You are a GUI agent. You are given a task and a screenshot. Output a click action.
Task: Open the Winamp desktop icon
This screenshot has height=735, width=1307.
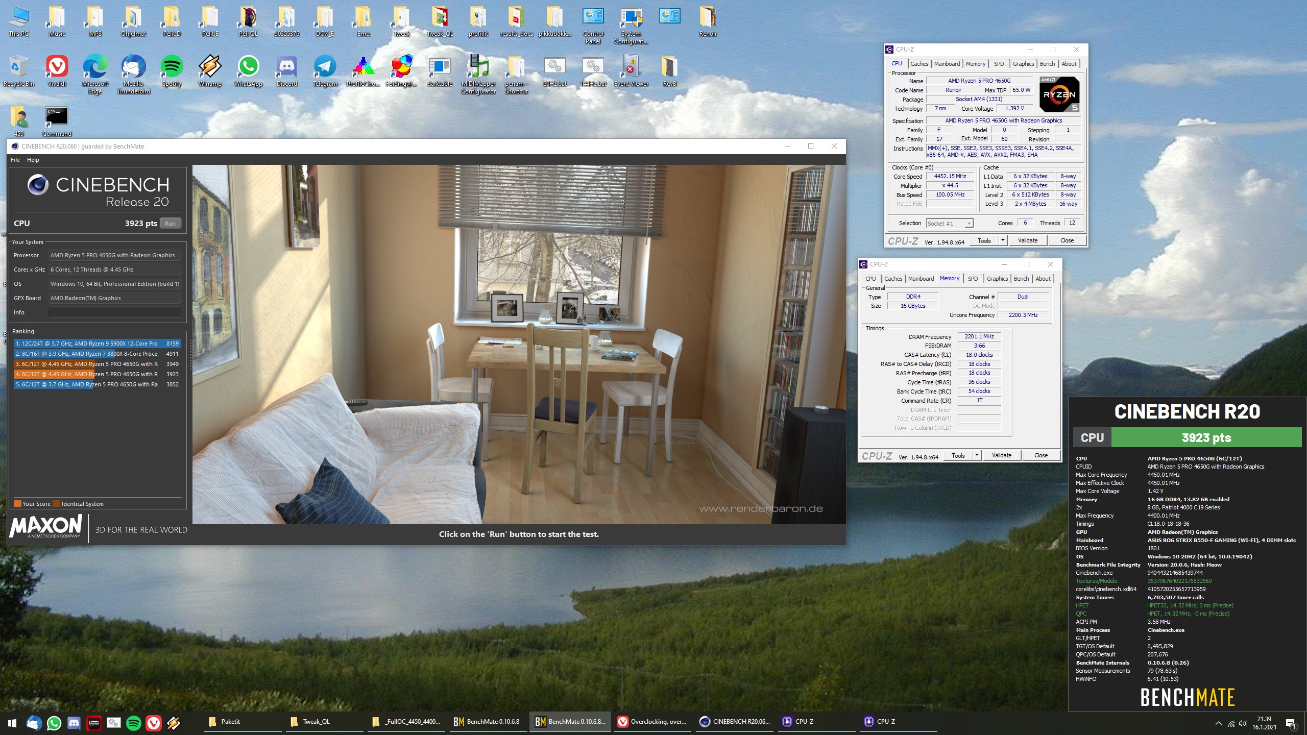coord(210,70)
